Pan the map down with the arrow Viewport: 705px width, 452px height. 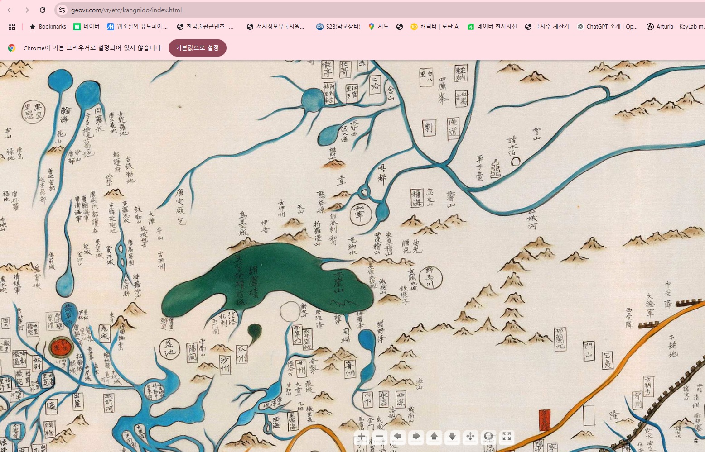click(x=452, y=437)
